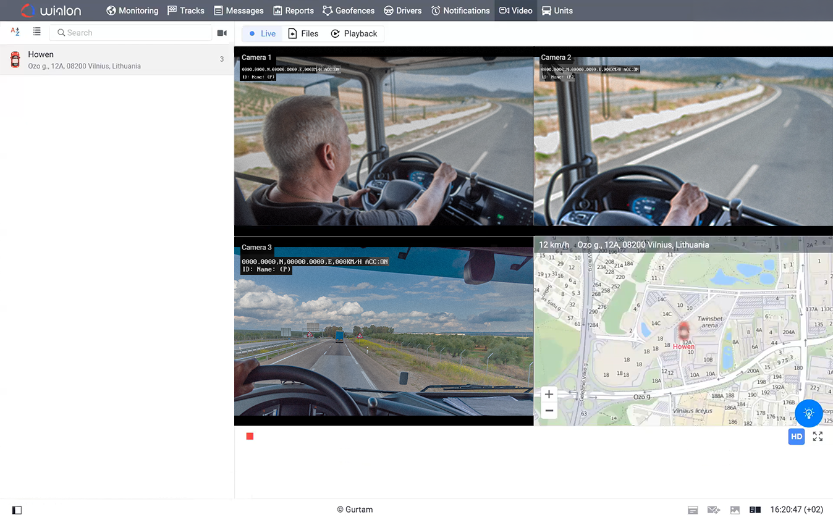Click the red car icon for Howen
Image resolution: width=833 pixels, height=520 pixels.
pos(15,59)
